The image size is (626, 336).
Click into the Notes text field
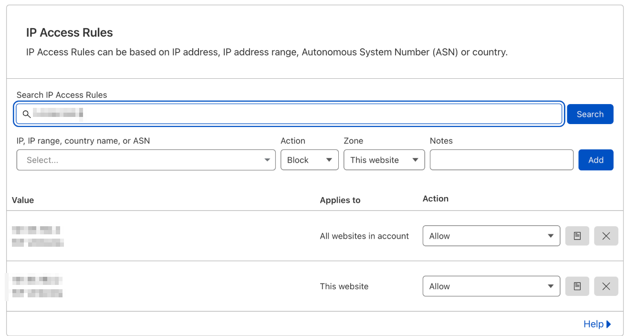coord(501,160)
